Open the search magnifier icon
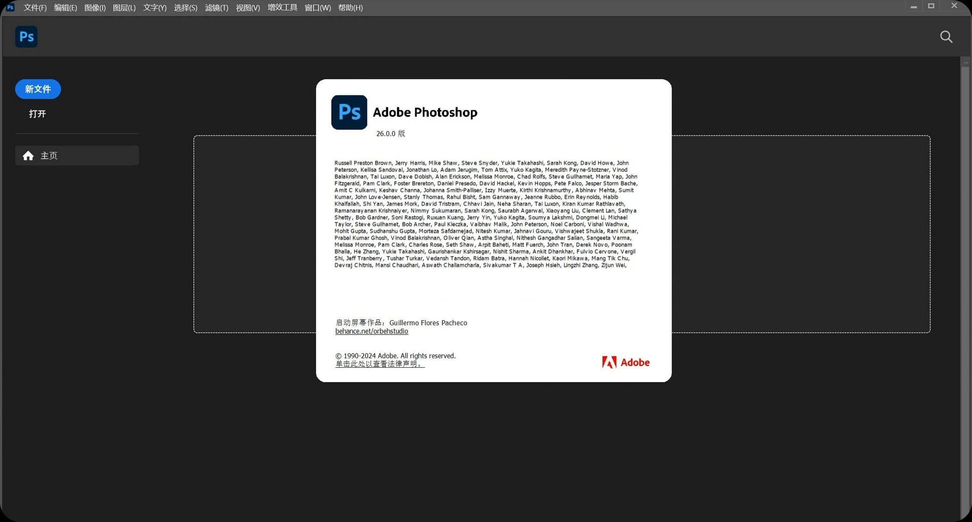This screenshot has width=972, height=522. 946,37
